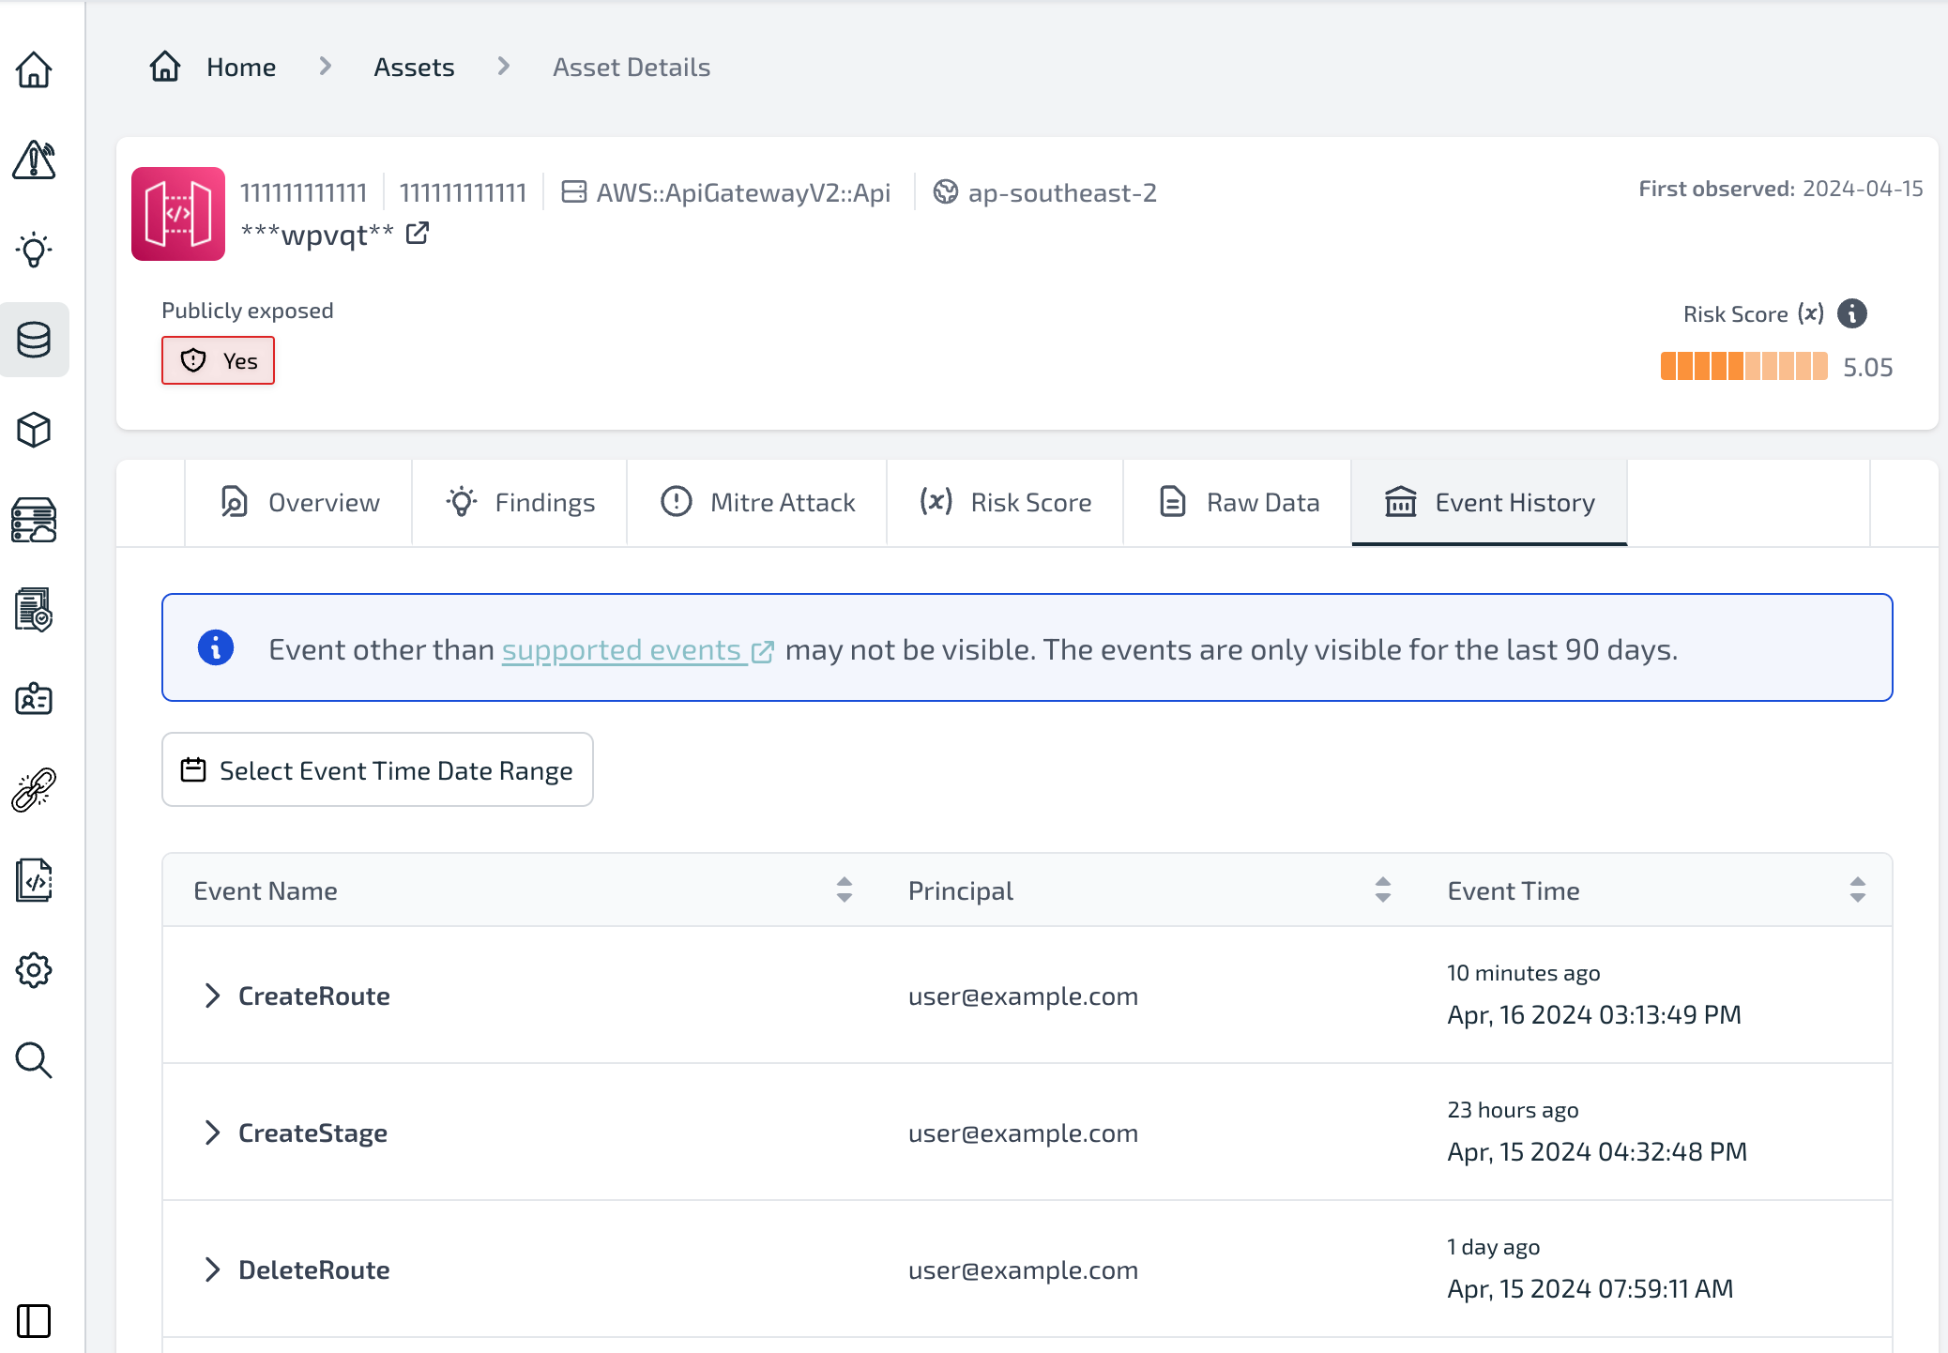Expand the DeleteRoute event row
Image resolution: width=1948 pixels, height=1353 pixels.
pos(212,1269)
